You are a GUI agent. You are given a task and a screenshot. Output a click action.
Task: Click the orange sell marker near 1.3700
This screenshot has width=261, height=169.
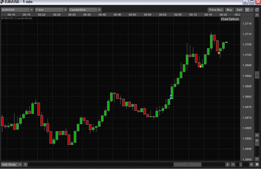(x=219, y=53)
